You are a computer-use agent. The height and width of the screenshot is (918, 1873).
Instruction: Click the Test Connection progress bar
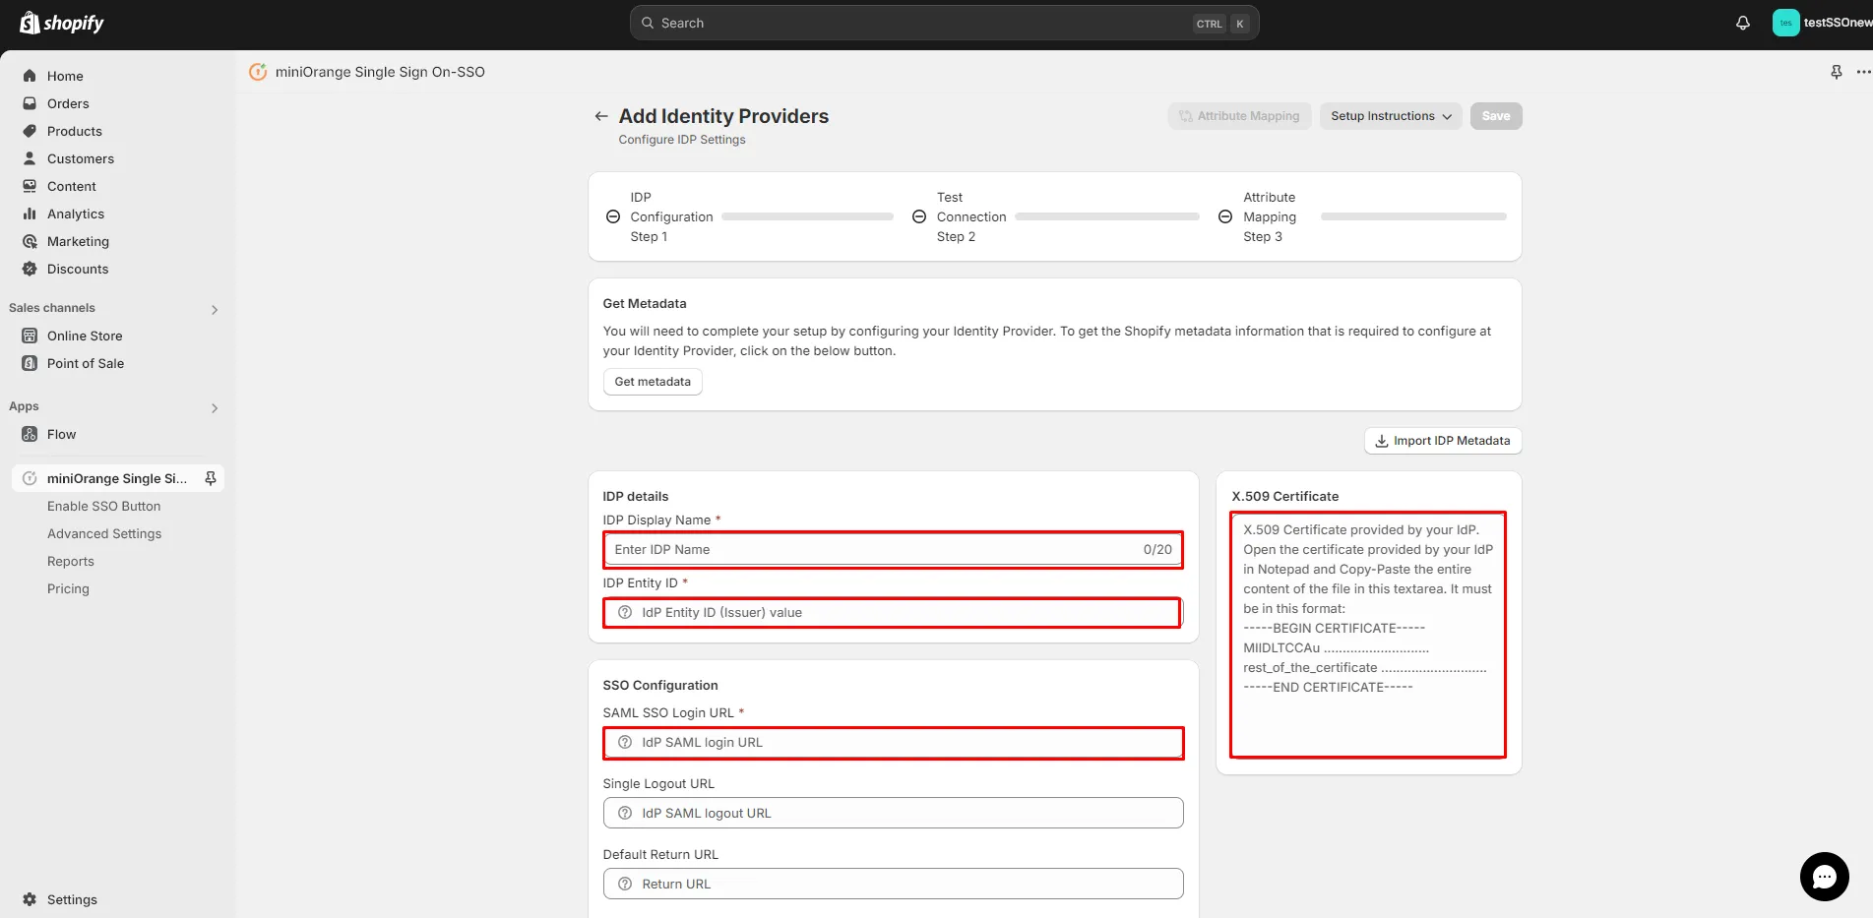(x=1107, y=216)
